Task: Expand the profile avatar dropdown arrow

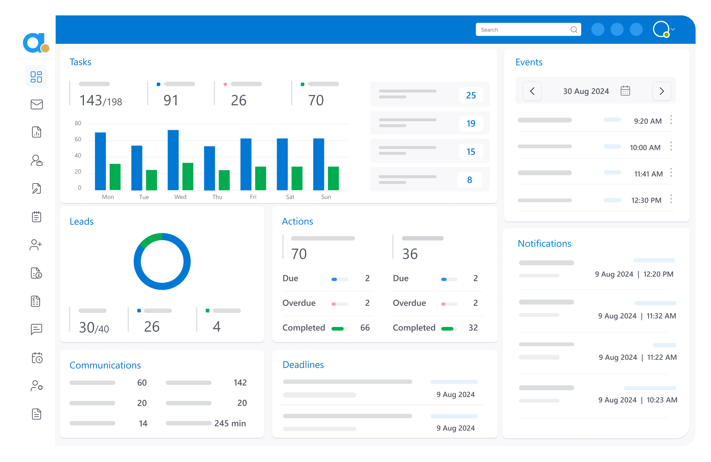Action: pos(673,29)
